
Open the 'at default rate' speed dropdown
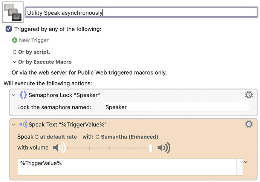click(x=56, y=137)
